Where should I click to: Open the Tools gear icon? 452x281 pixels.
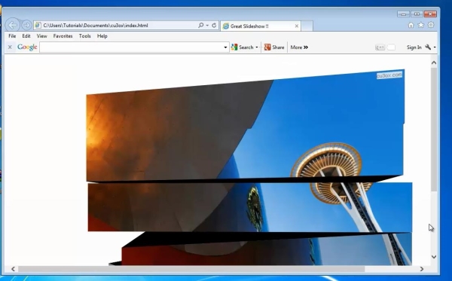click(431, 25)
